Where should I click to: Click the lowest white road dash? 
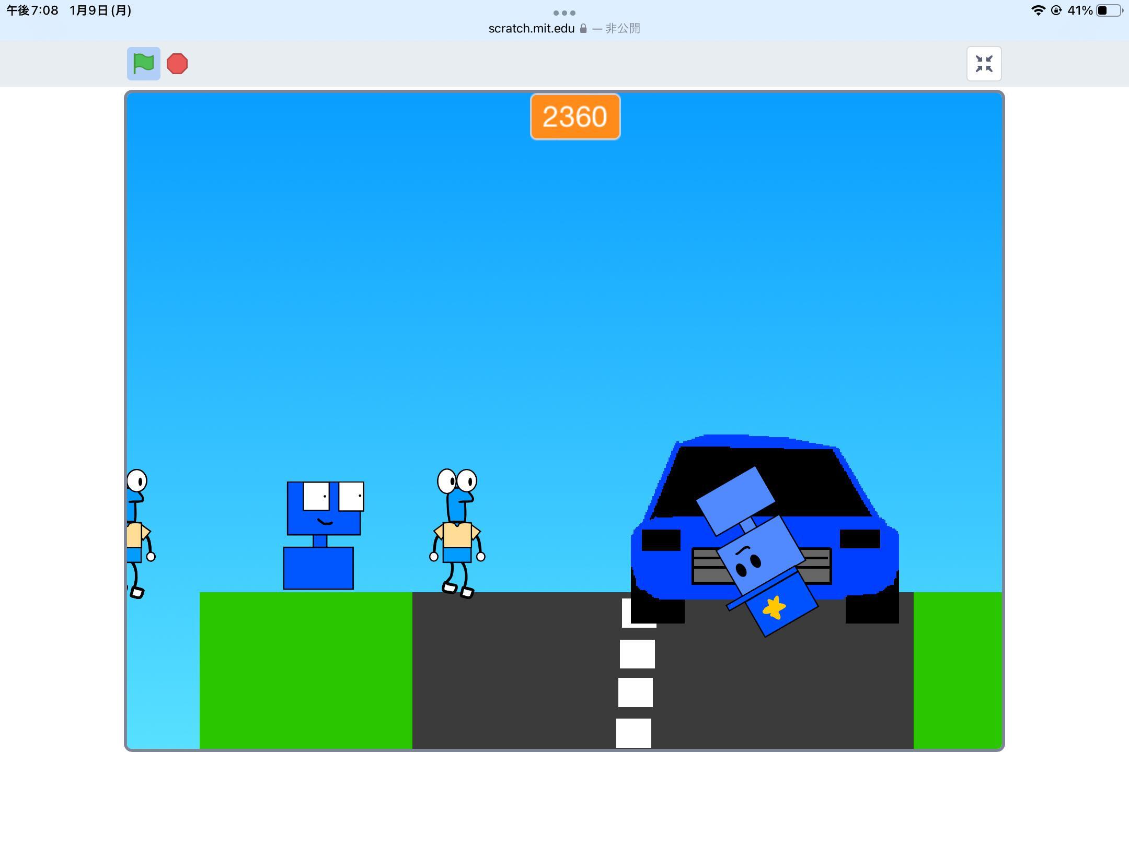tap(633, 733)
